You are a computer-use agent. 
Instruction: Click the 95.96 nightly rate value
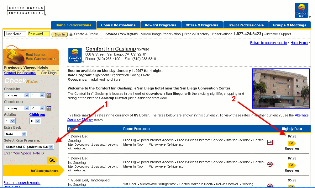pyautogui.click(x=292, y=180)
